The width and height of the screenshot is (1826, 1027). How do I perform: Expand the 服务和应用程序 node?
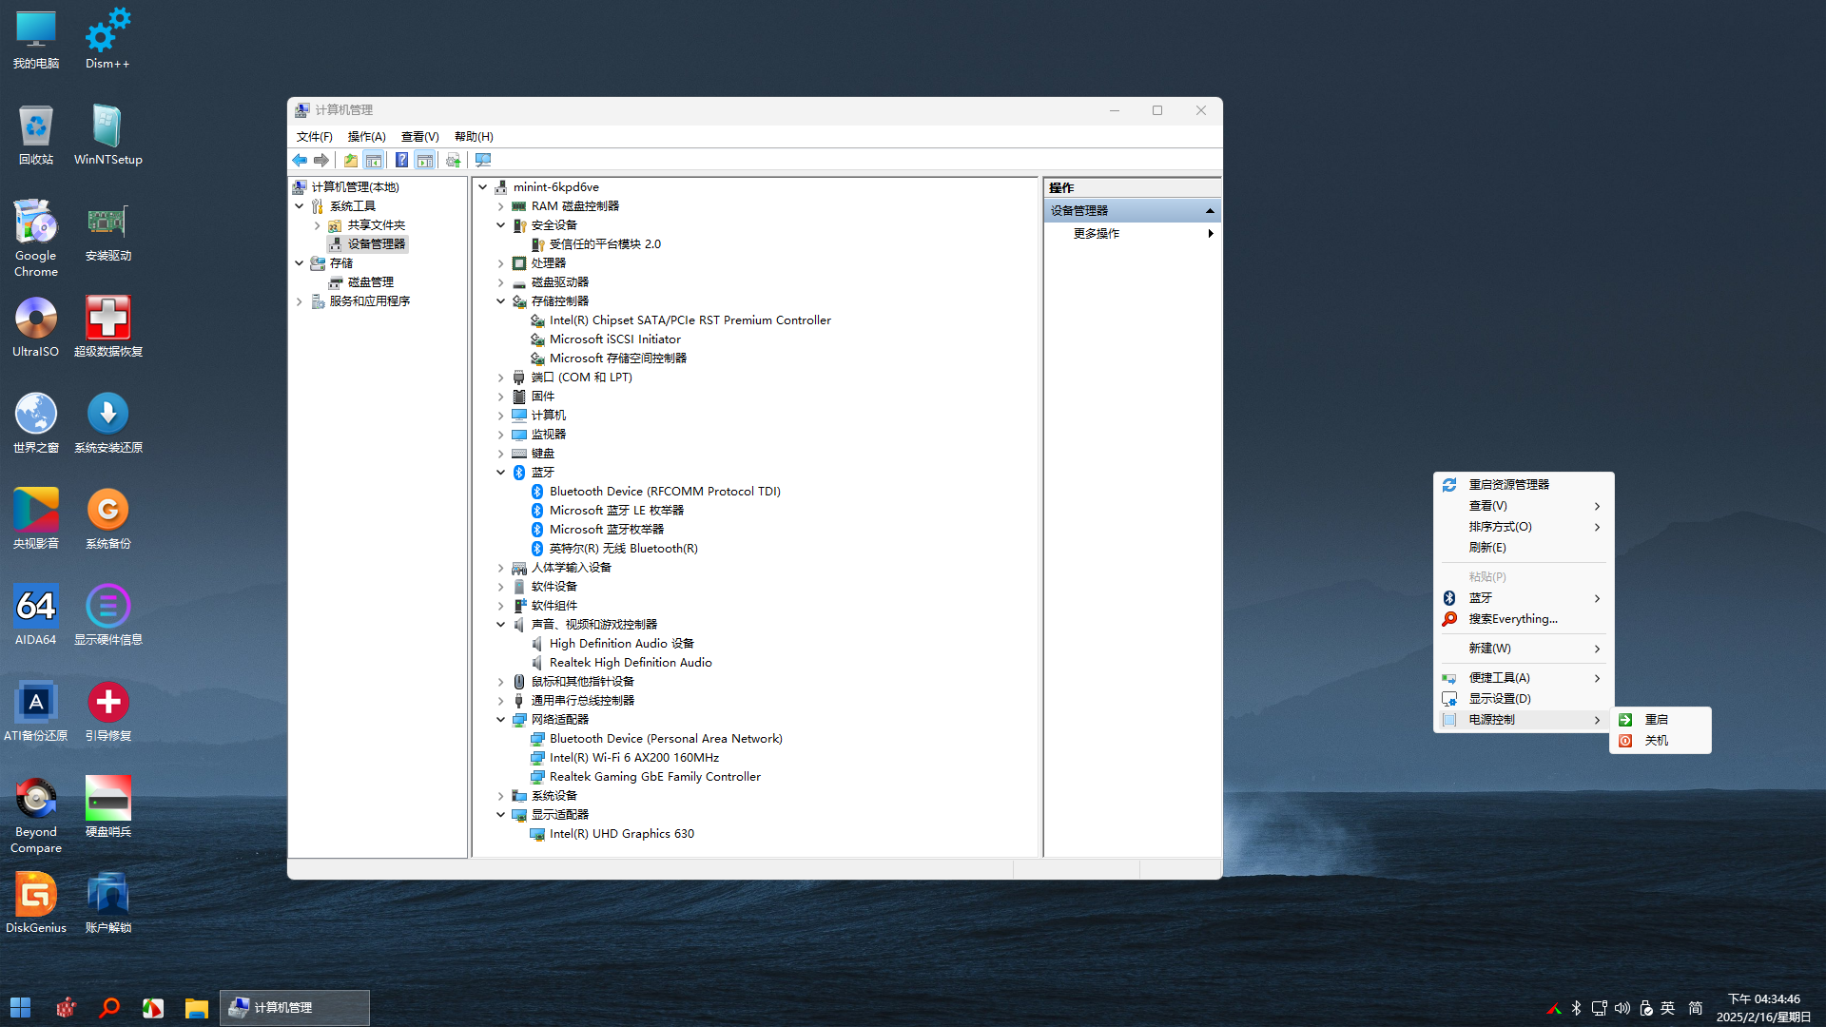click(x=300, y=301)
